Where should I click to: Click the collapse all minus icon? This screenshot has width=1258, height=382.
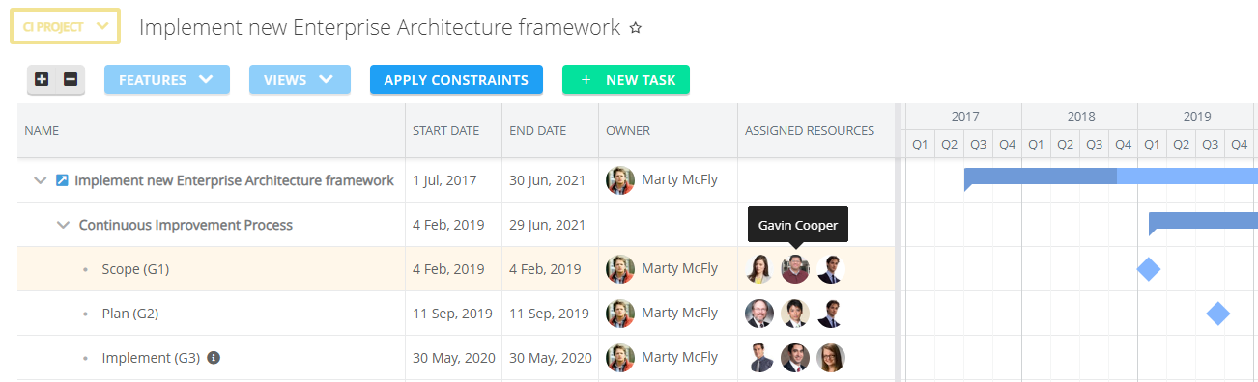click(x=71, y=80)
